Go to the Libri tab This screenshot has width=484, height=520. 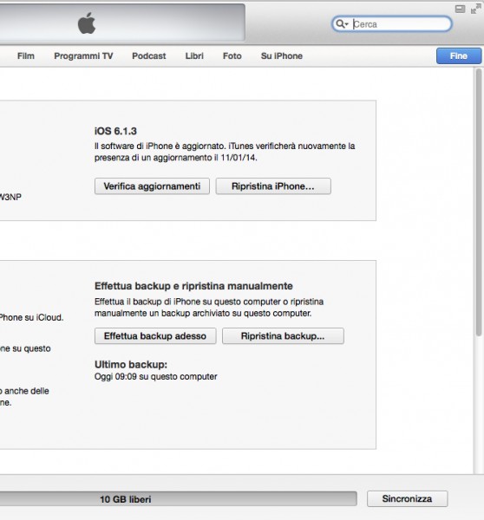pyautogui.click(x=194, y=56)
